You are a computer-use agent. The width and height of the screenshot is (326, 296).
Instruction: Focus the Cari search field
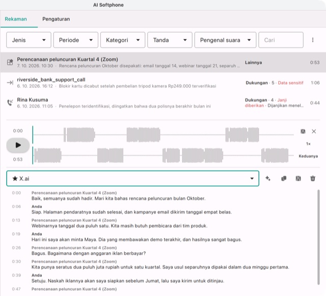pos(281,40)
